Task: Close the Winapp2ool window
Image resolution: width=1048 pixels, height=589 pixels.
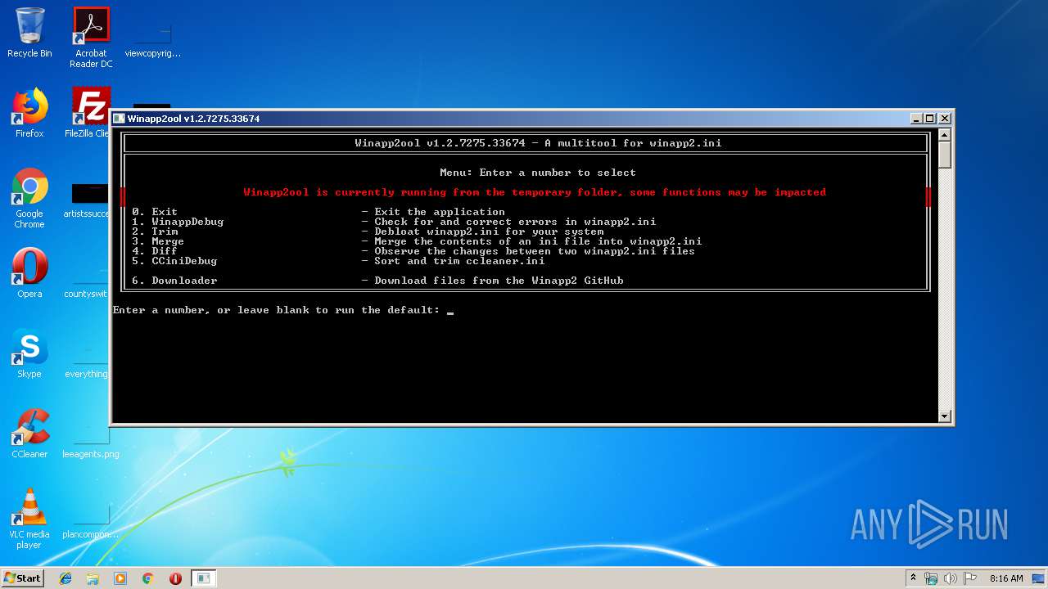Action: click(x=945, y=119)
